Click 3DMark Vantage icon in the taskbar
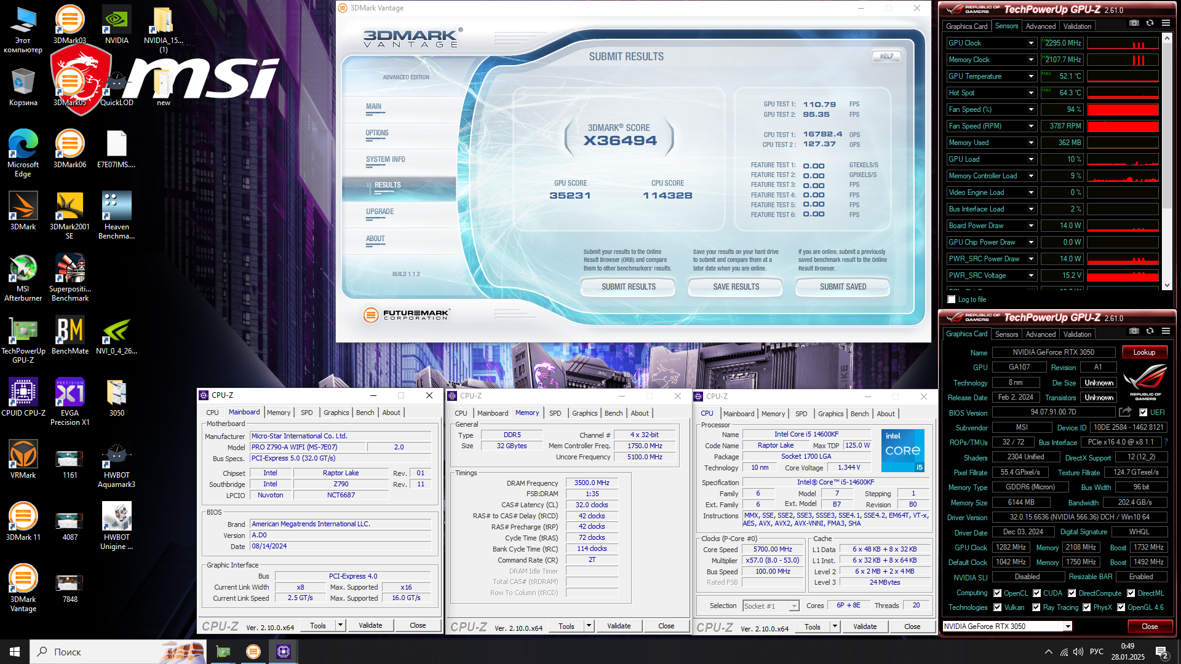The image size is (1181, 664). 253,652
